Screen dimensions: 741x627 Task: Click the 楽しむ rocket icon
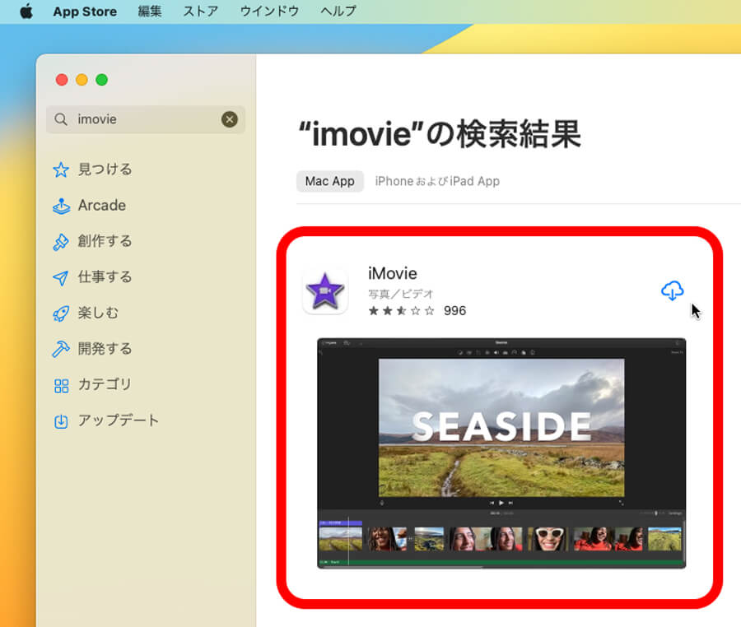click(61, 313)
